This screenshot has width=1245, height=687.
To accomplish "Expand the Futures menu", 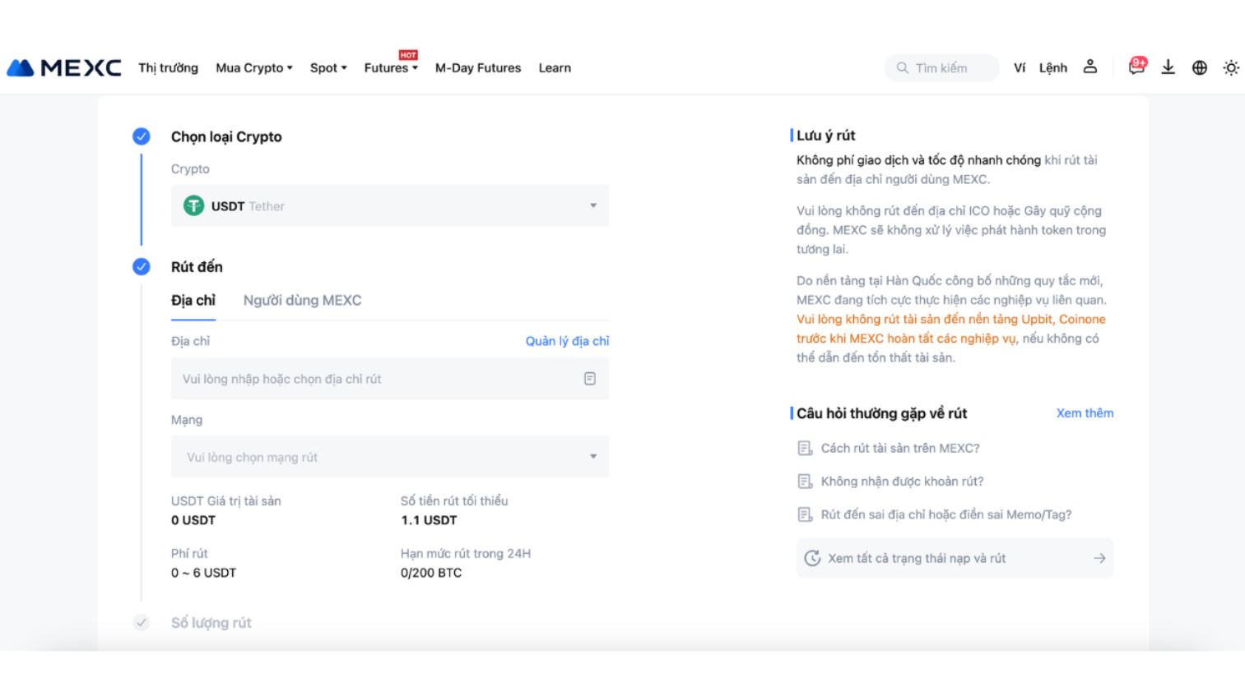I will click(391, 68).
